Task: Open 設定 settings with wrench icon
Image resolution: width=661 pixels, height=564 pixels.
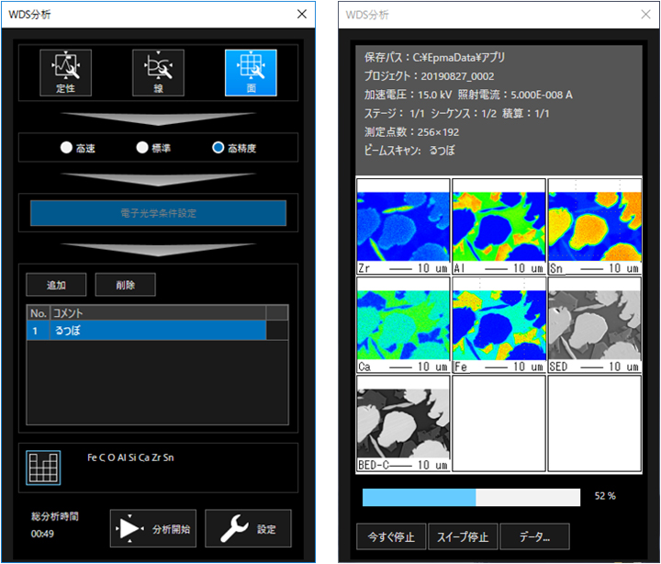Action: click(x=247, y=529)
